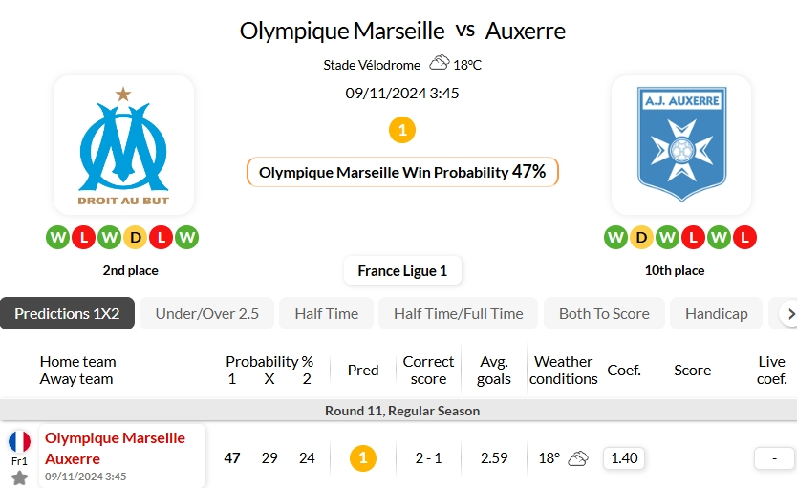Click the France Ligue 1 league button
Image resolution: width=797 pixels, height=488 pixels.
[x=402, y=270]
